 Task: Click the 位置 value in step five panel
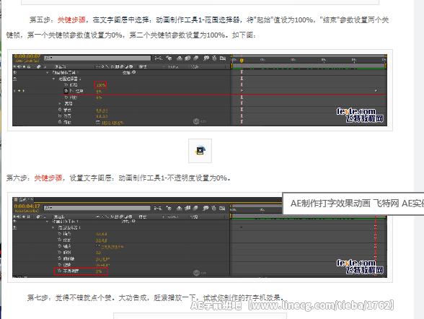[x=102, y=116]
